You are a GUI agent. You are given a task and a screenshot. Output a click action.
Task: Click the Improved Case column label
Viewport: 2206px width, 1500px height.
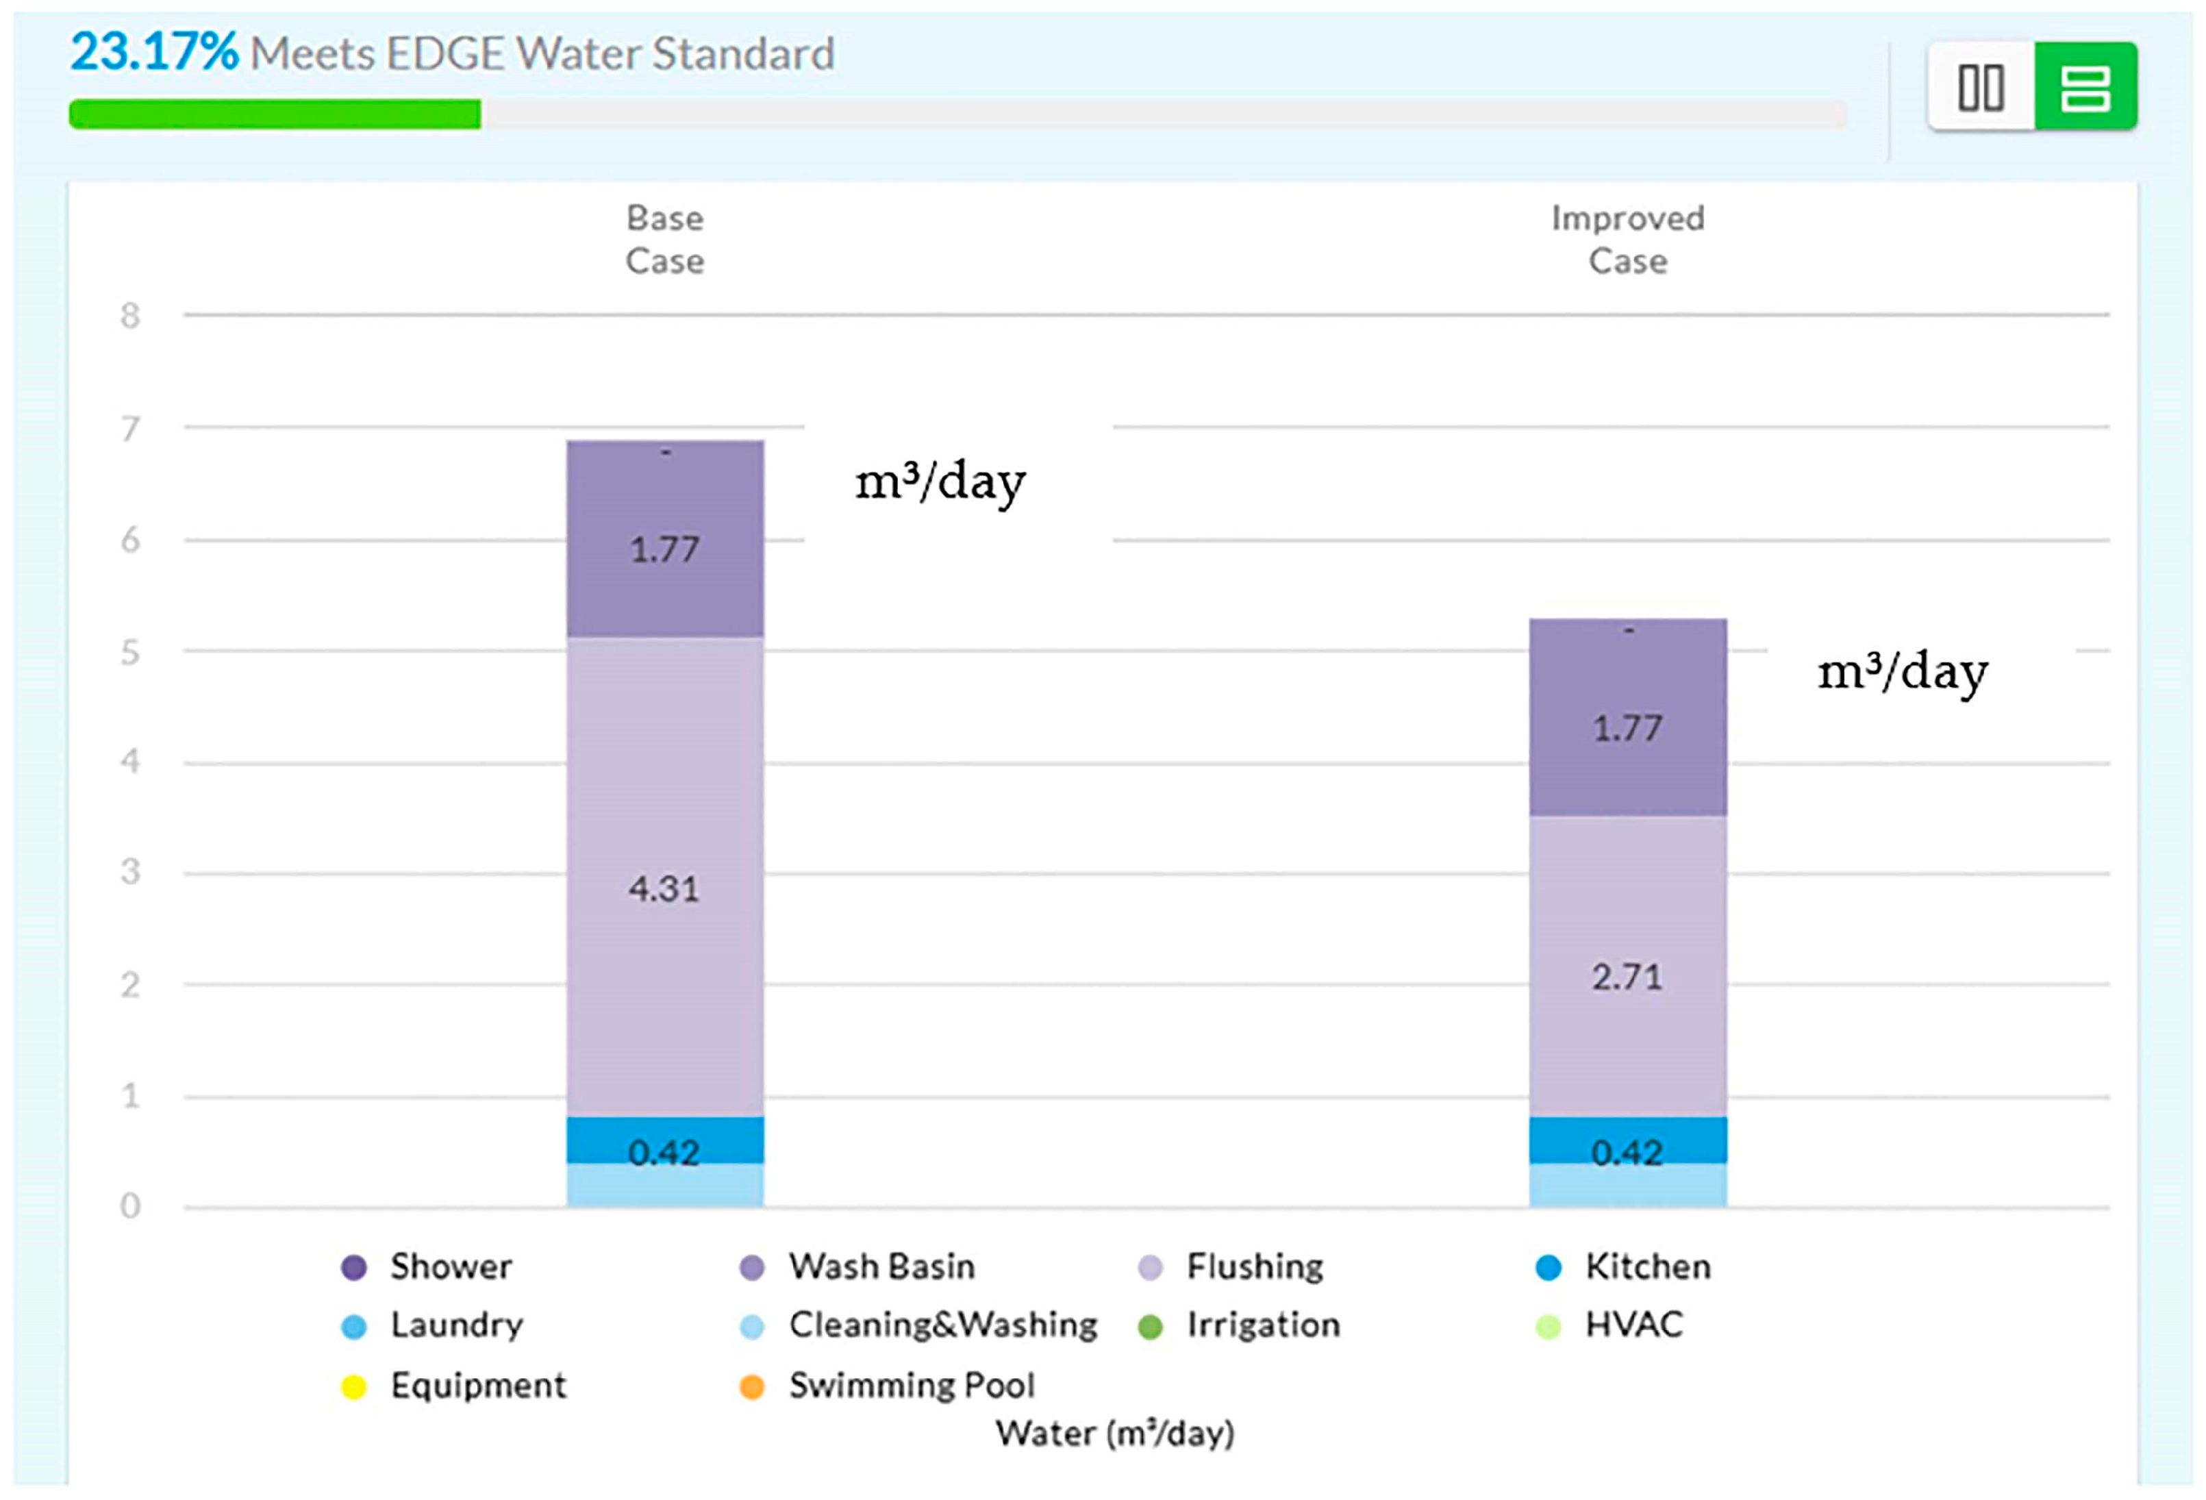[x=1627, y=239]
